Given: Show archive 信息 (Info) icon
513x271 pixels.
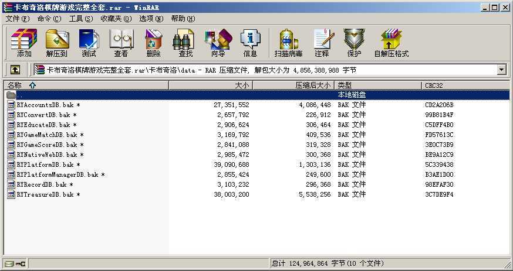Looking at the screenshot, I should 250,43.
